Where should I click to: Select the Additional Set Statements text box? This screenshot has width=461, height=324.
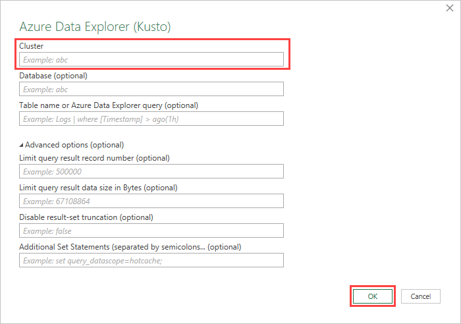[151, 260]
